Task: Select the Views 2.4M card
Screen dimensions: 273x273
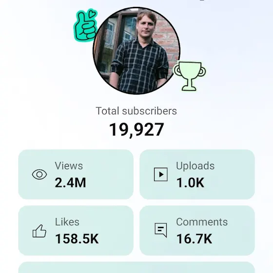Action: click(76, 175)
